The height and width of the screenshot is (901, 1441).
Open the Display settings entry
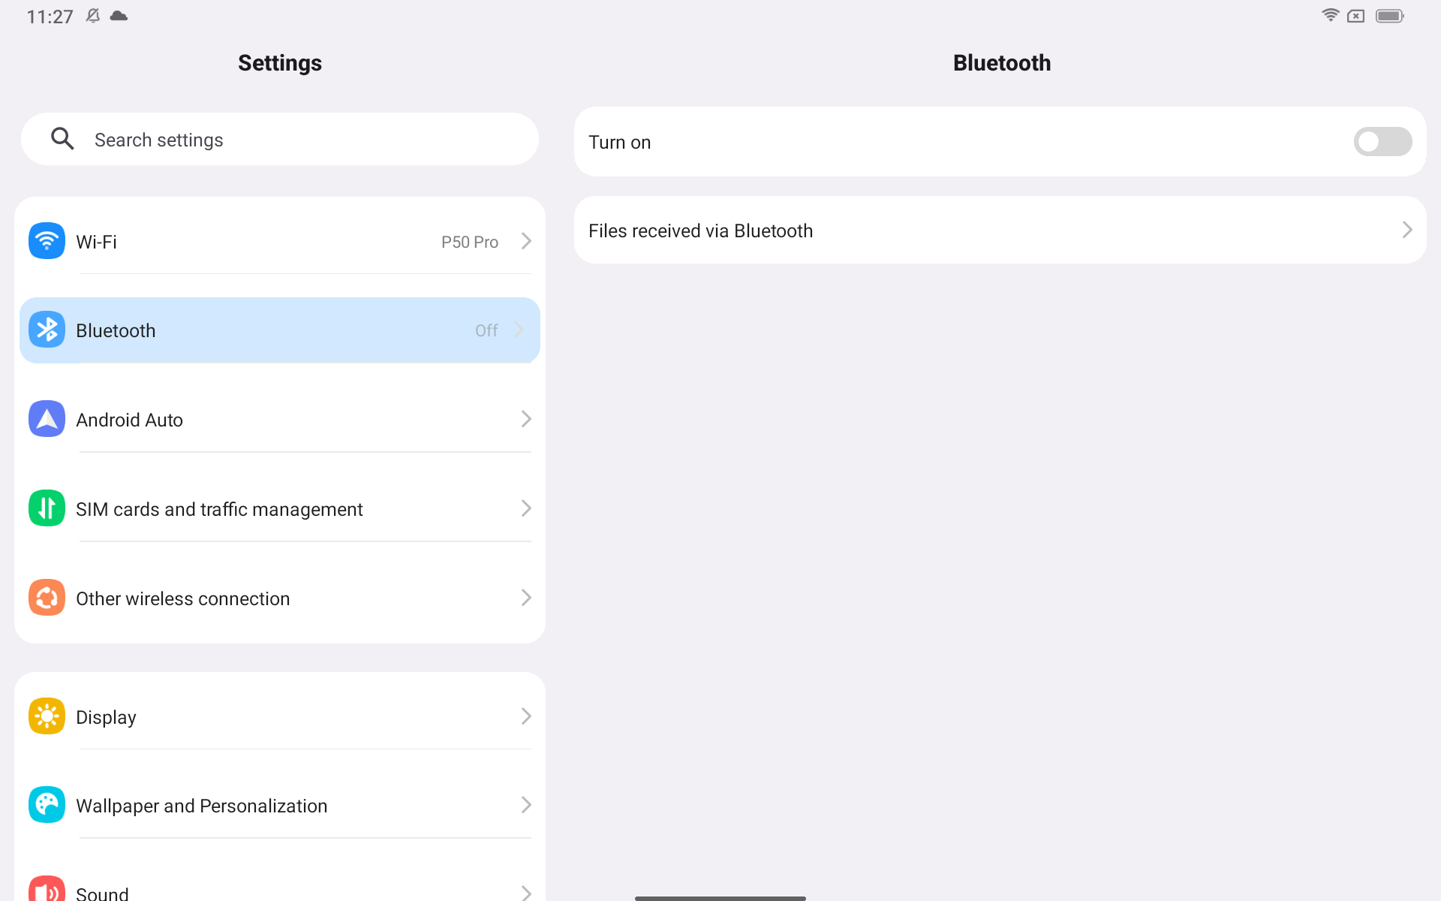(x=280, y=716)
